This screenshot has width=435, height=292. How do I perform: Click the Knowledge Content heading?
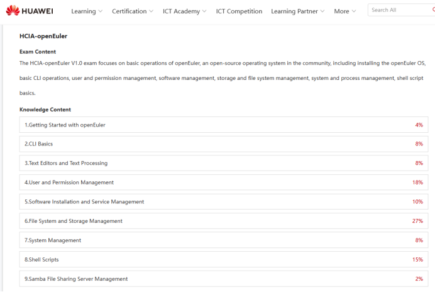(x=45, y=109)
